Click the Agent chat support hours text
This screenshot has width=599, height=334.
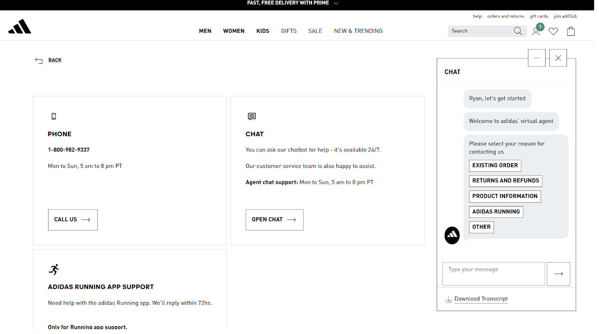click(x=310, y=182)
